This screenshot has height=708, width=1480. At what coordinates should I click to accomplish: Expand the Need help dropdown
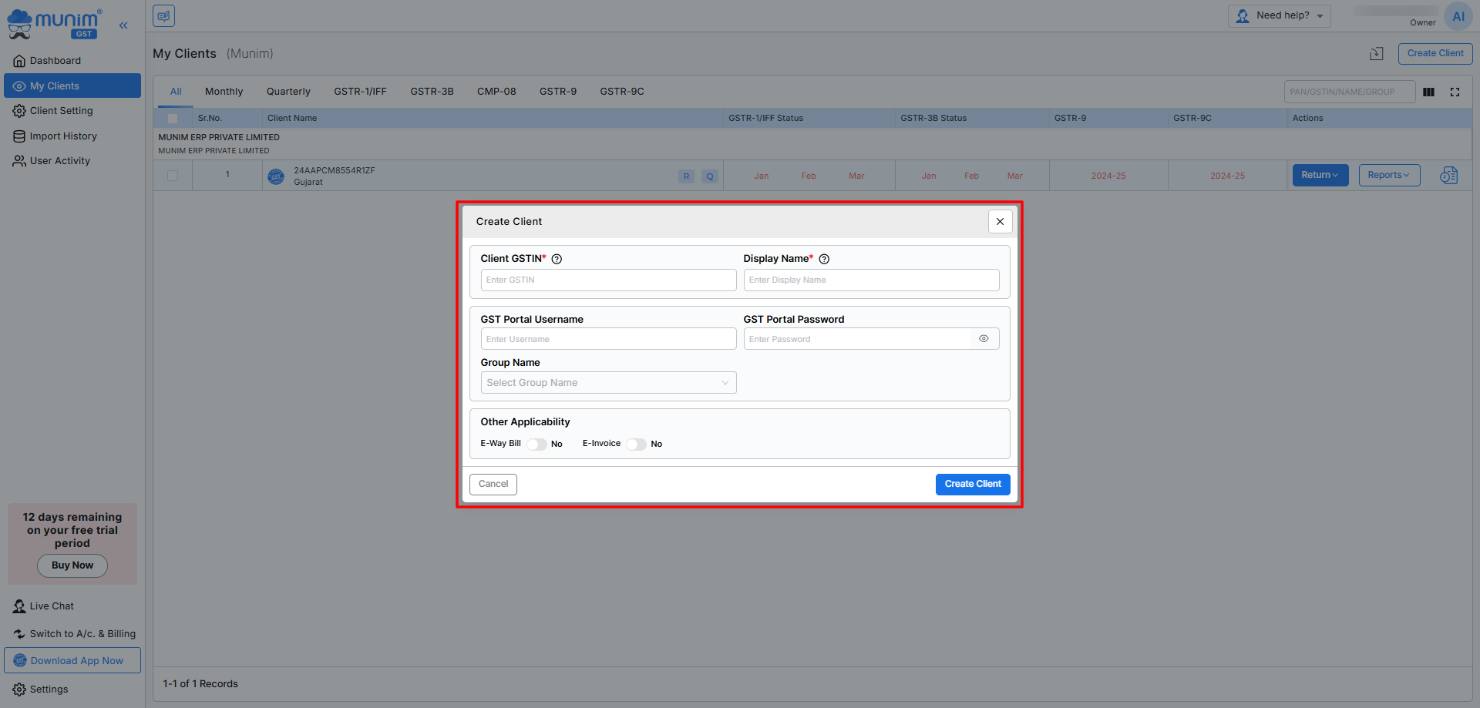pos(1280,15)
